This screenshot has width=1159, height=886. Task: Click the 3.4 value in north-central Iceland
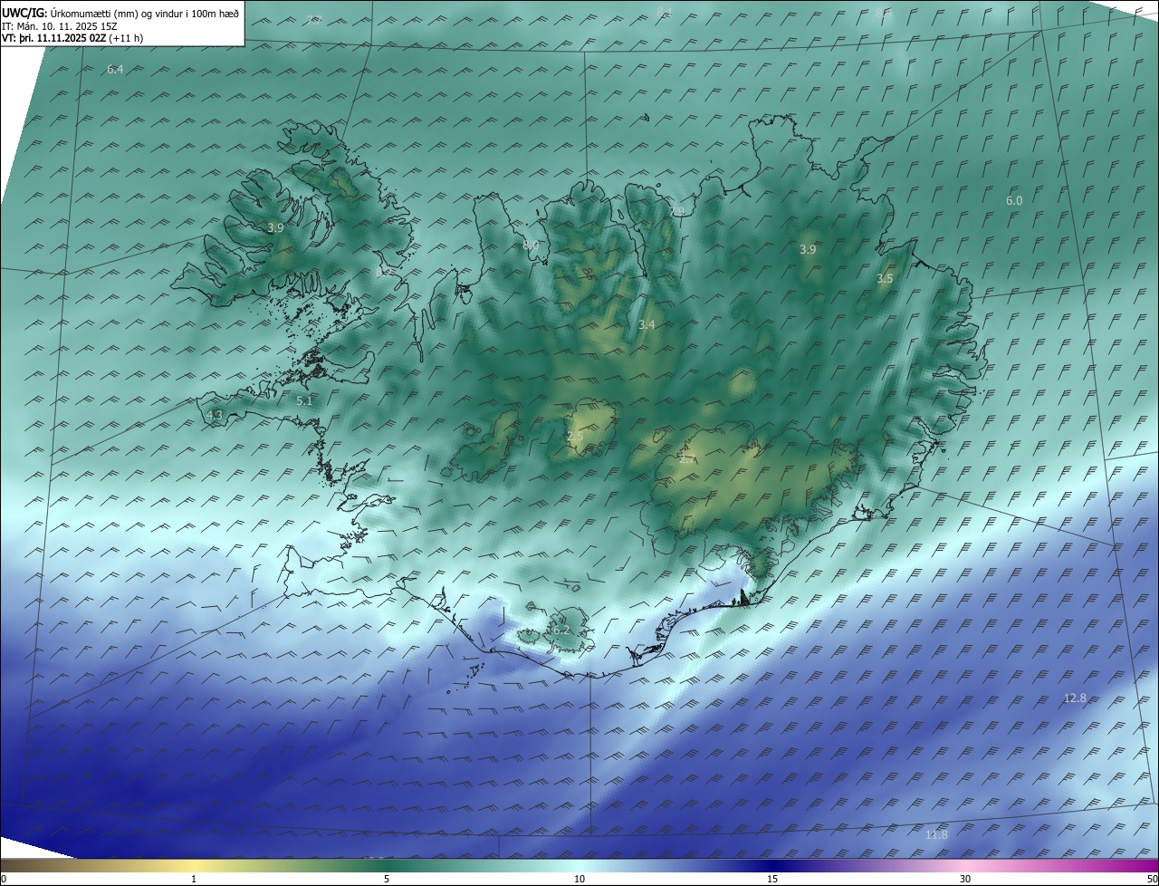(x=647, y=324)
